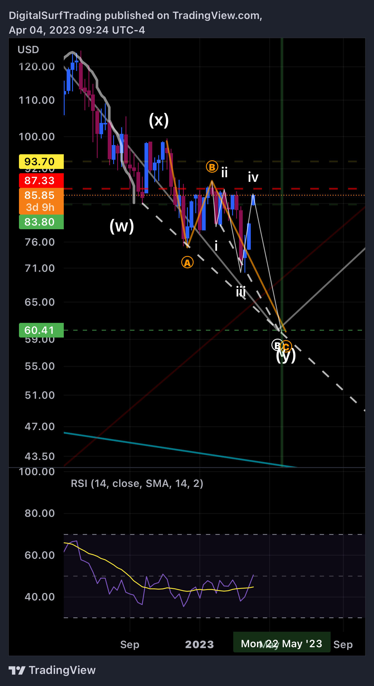Screen dimensions: 374x686
Task: Click the 55.00 price axis label
Action: 40,366
